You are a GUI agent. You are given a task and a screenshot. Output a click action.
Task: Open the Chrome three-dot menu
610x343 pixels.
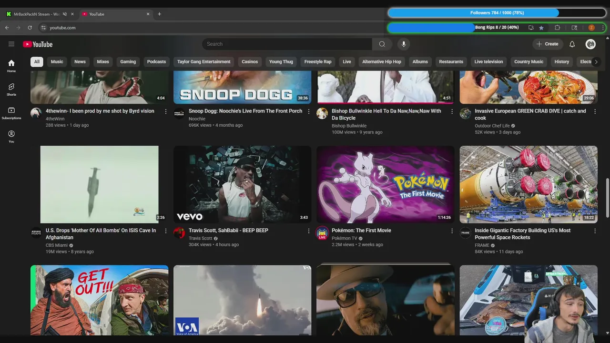click(x=603, y=28)
